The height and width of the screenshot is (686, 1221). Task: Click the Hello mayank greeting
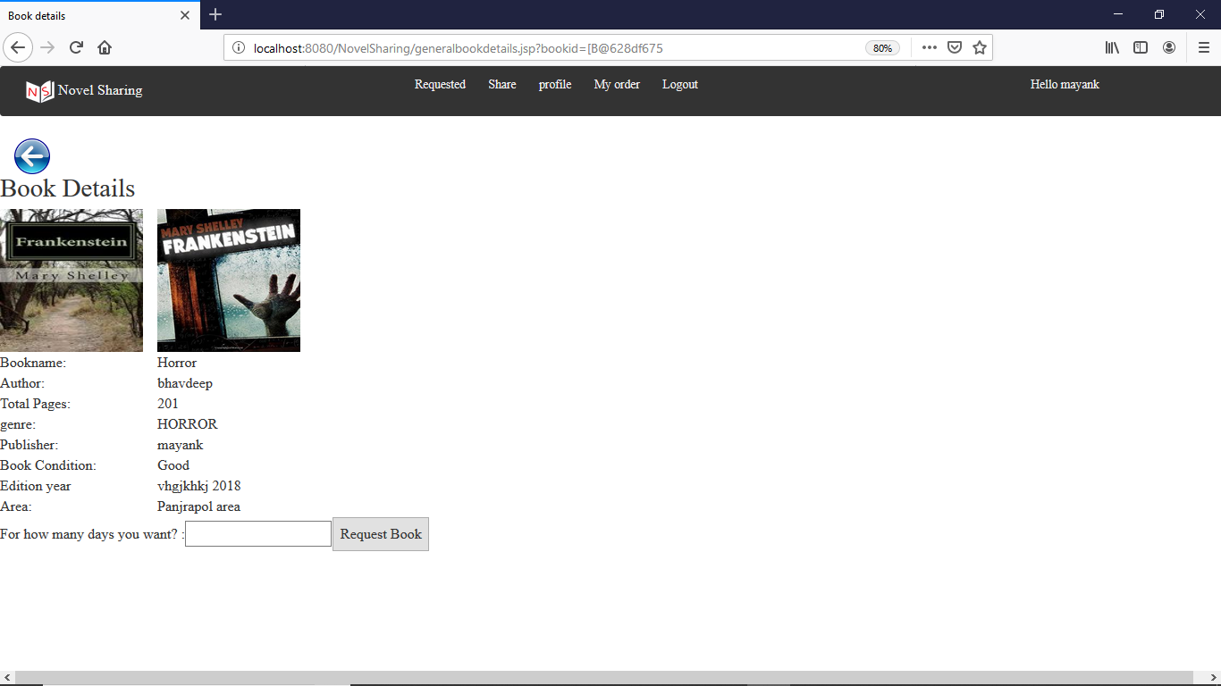point(1065,84)
